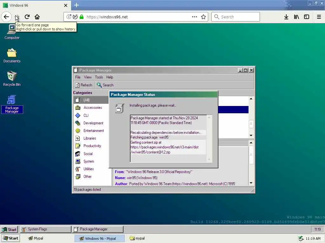The height and width of the screenshot is (243, 325).
Task: Click the status log scrollbar down arrow
Action: coord(209,159)
